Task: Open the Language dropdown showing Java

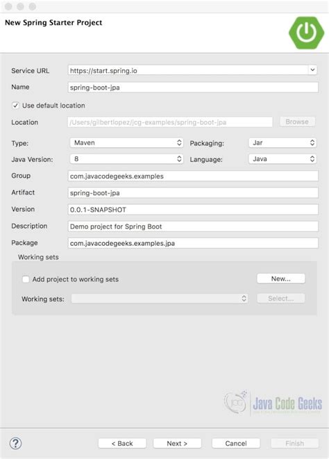Action: pyautogui.click(x=282, y=159)
